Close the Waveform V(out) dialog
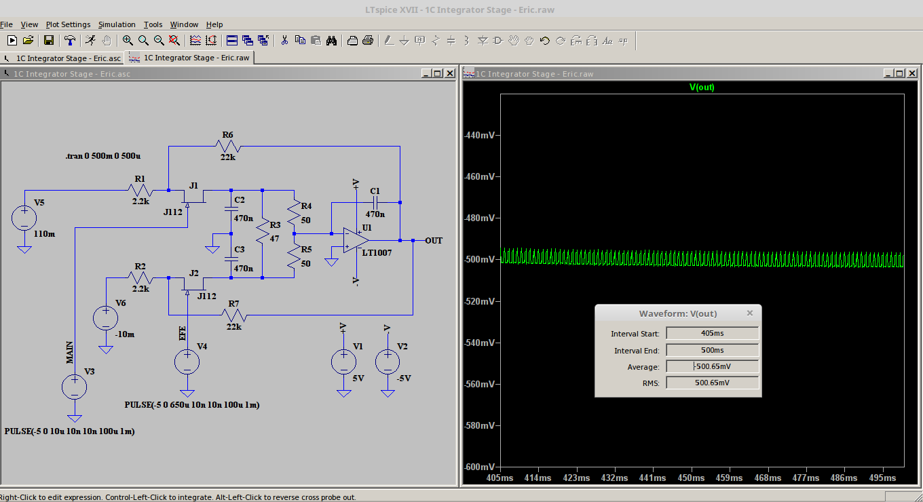The width and height of the screenshot is (923, 502). (750, 313)
